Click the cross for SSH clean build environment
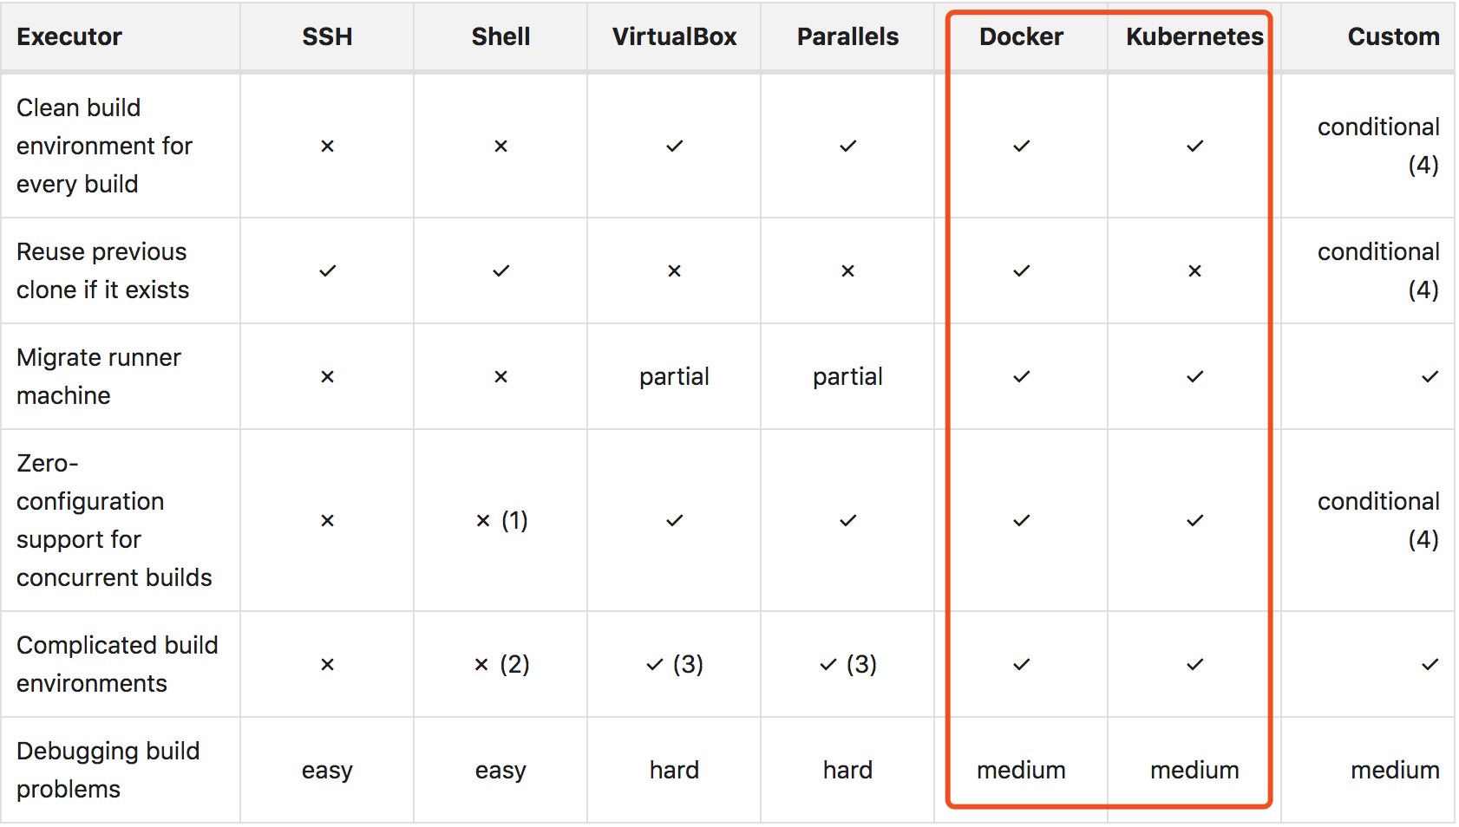This screenshot has height=827, width=1459. click(327, 147)
